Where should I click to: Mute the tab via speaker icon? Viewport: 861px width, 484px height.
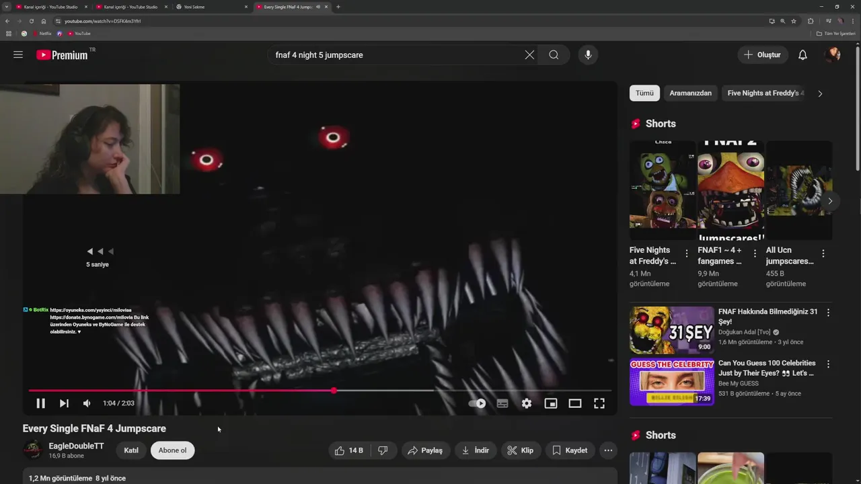[317, 7]
